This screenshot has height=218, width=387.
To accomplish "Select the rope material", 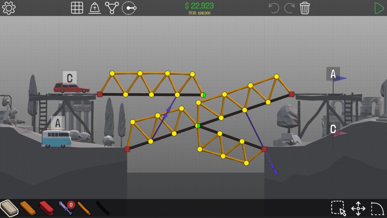I will tap(84, 208).
